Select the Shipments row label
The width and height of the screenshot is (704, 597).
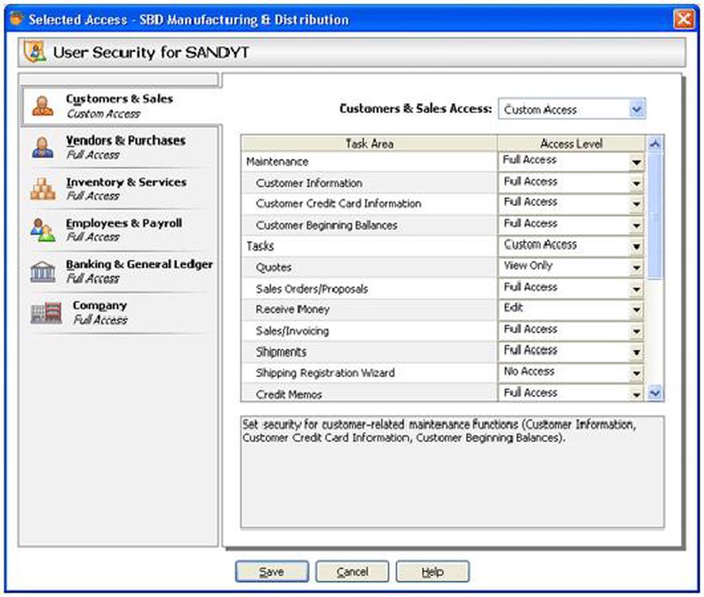coord(281,352)
